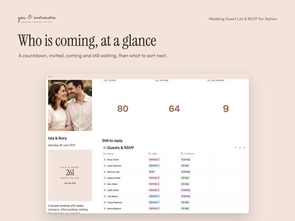Click the page icon beside Jack Pearson
The height and width of the screenshot is (221, 295).
[105, 166]
